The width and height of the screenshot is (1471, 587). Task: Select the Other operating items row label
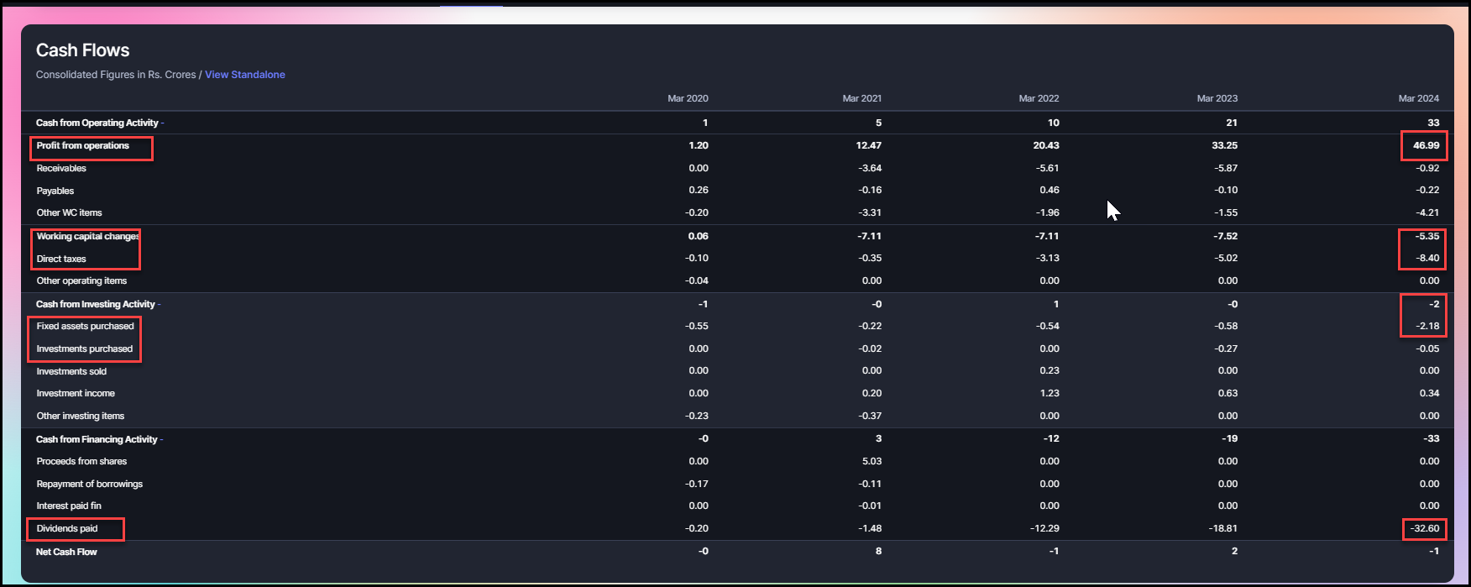point(81,280)
